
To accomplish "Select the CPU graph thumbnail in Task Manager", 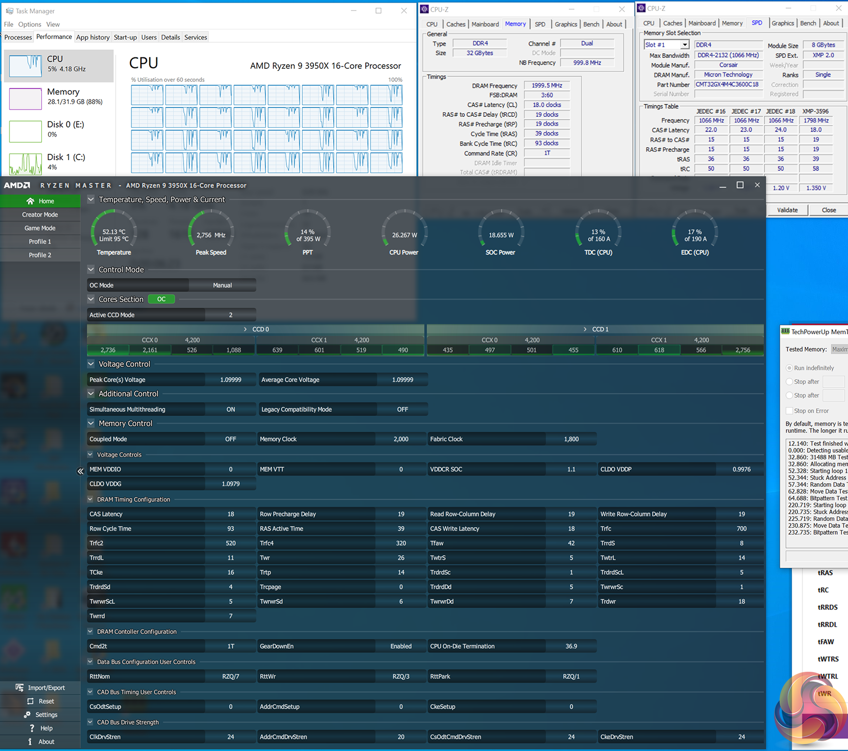I will click(x=26, y=66).
